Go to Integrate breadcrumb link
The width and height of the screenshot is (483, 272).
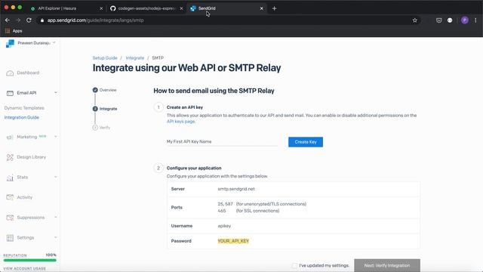[x=135, y=58]
